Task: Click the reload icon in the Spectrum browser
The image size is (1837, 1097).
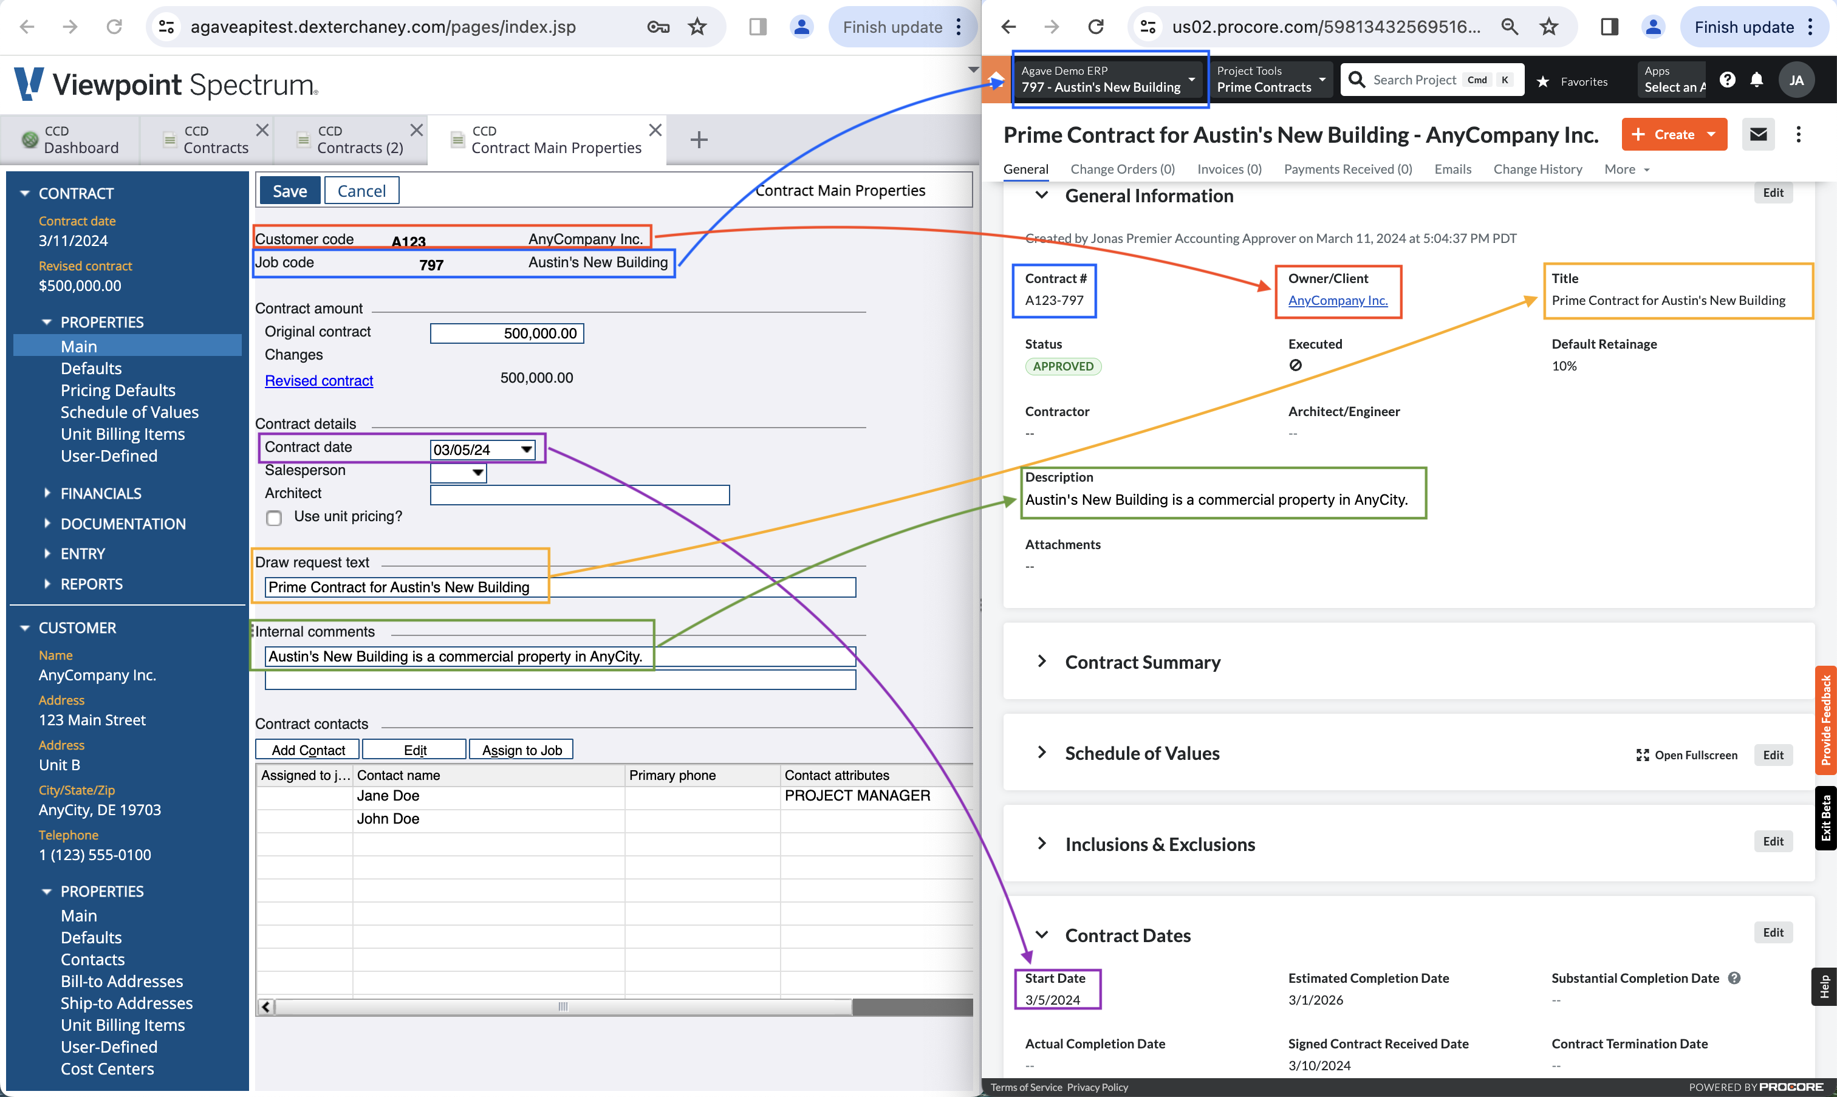Action: click(x=114, y=27)
